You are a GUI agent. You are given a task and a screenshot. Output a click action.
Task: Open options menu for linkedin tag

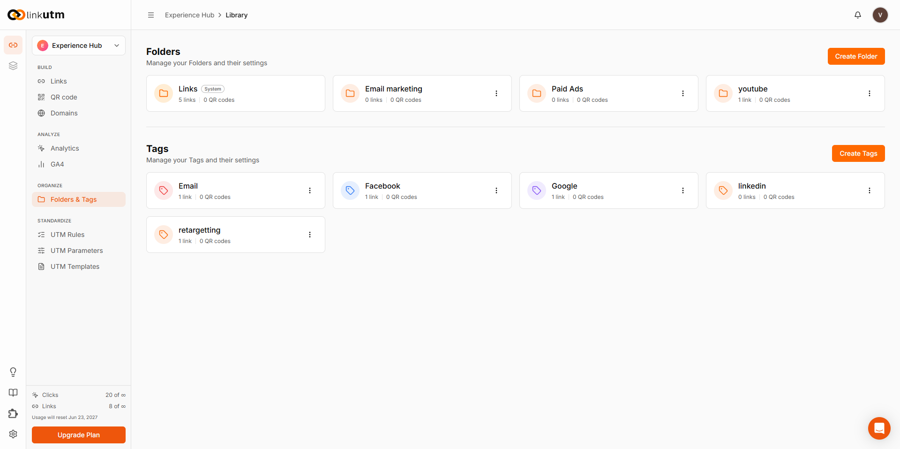(x=870, y=190)
